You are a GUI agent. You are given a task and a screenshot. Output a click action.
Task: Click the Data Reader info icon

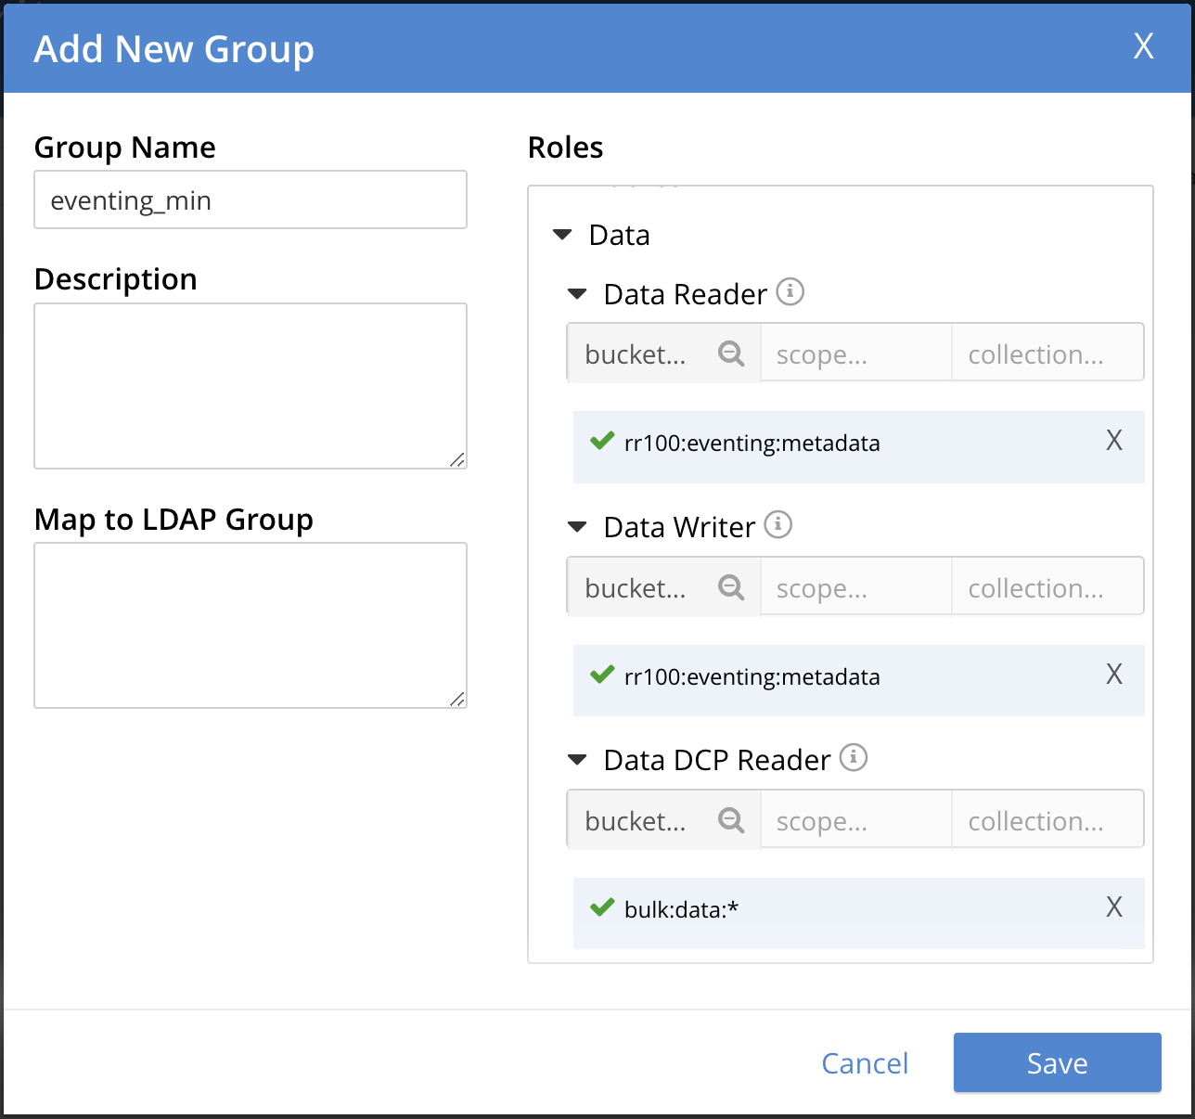(x=790, y=292)
